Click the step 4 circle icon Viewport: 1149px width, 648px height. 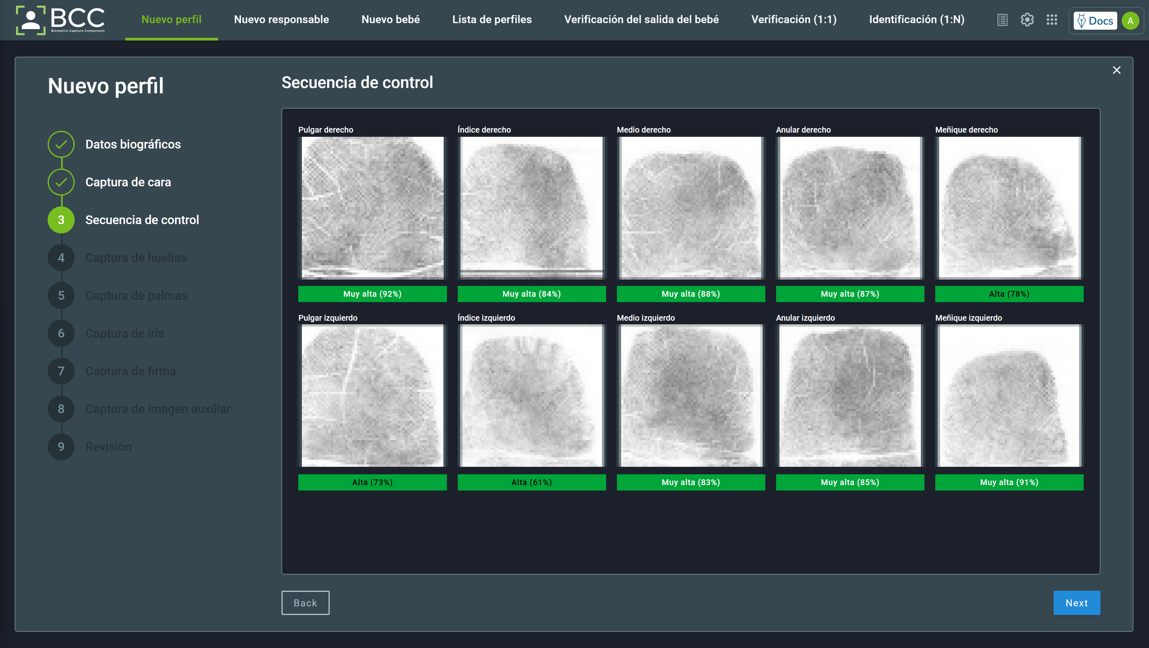(x=61, y=257)
